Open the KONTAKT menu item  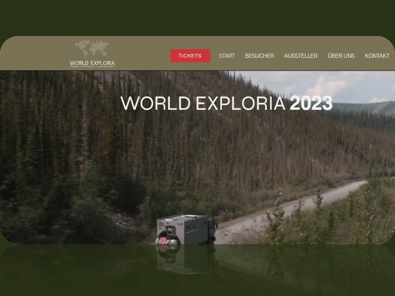point(377,56)
